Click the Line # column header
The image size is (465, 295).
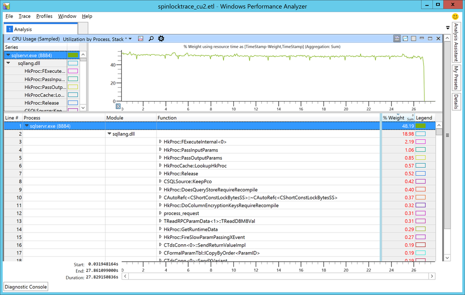13,118
